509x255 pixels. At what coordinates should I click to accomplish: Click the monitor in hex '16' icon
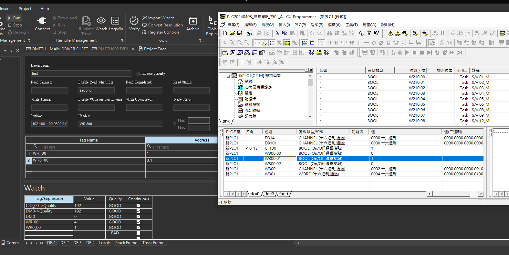327,52
